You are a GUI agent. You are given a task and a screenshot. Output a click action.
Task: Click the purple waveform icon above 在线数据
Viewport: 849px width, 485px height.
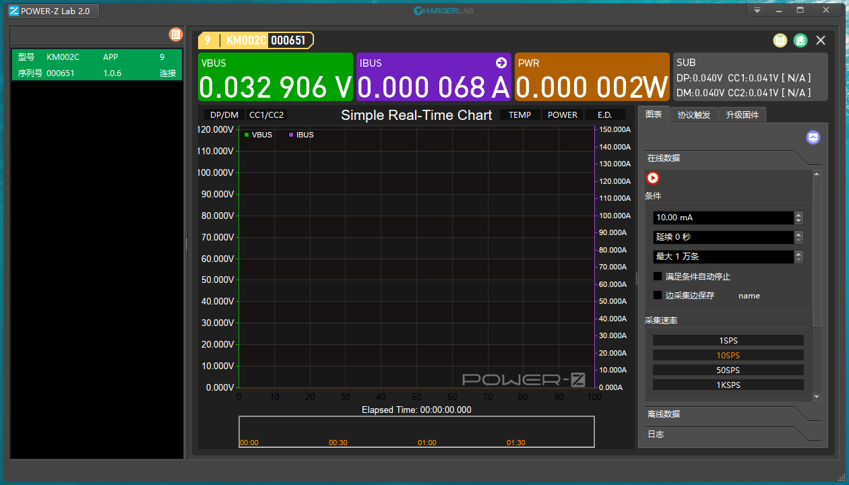tap(813, 137)
